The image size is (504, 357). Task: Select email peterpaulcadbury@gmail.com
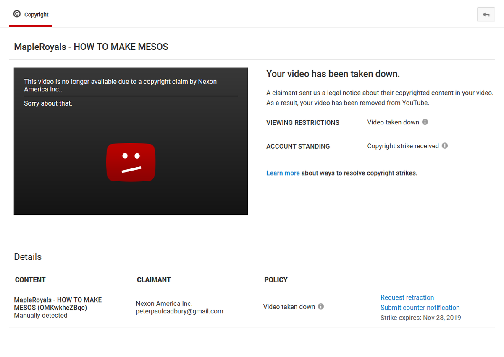(179, 311)
